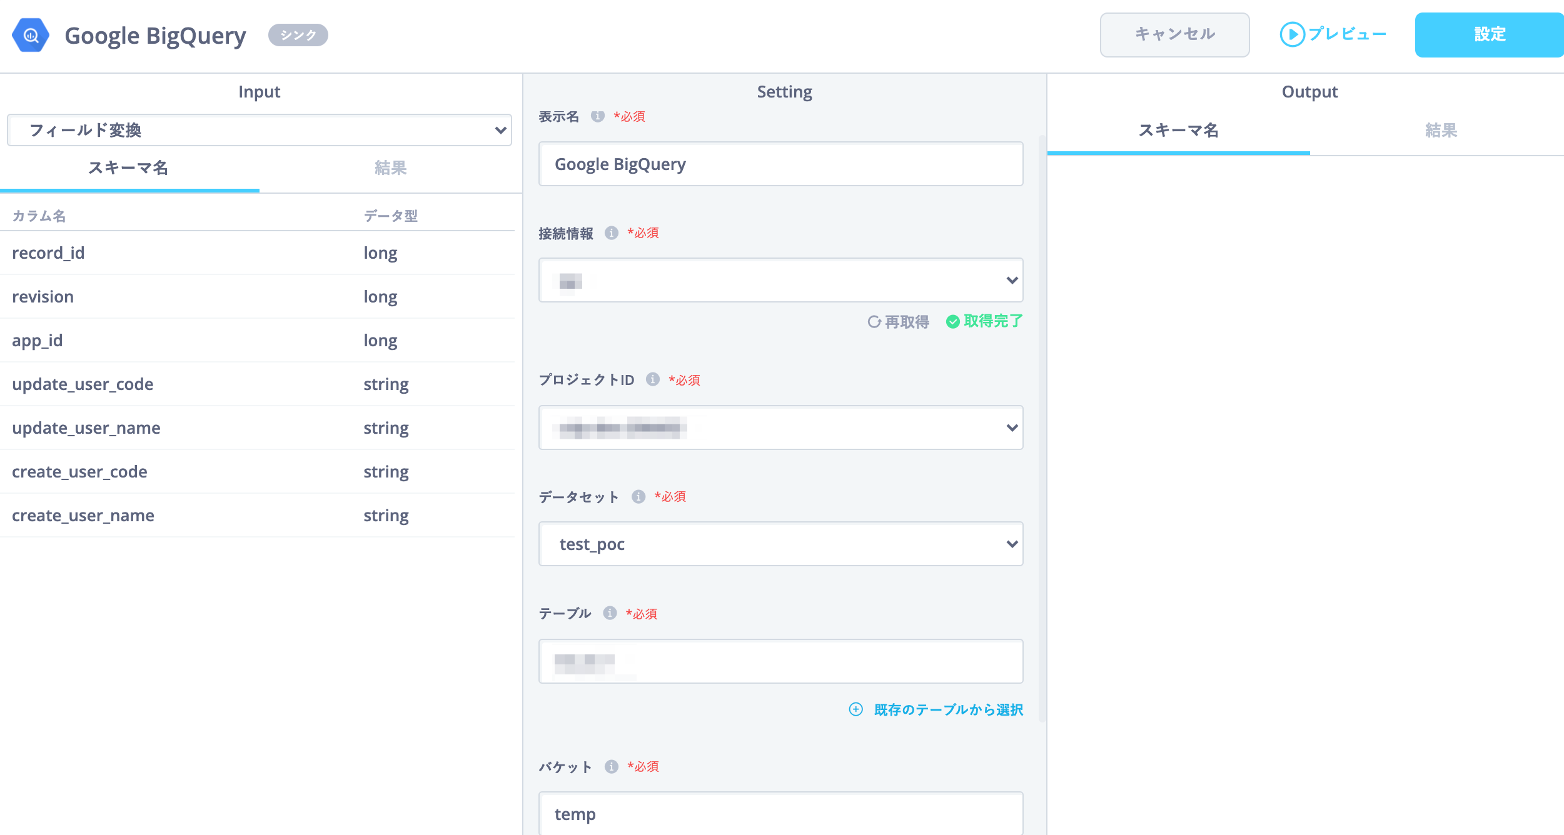Click the preview play icon
This screenshot has width=1564, height=835.
click(x=1293, y=34)
